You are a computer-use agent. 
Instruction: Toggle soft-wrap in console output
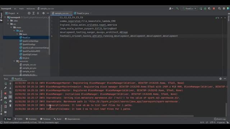pos(10,92)
